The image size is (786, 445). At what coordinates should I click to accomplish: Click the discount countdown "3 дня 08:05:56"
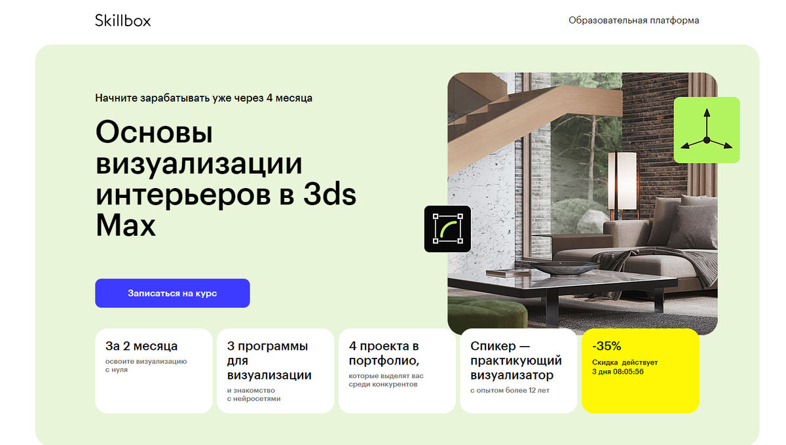tap(618, 372)
